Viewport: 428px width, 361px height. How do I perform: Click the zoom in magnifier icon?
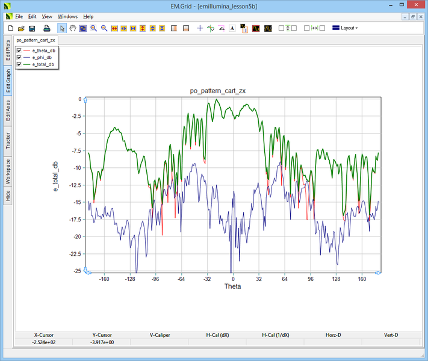click(x=94, y=28)
